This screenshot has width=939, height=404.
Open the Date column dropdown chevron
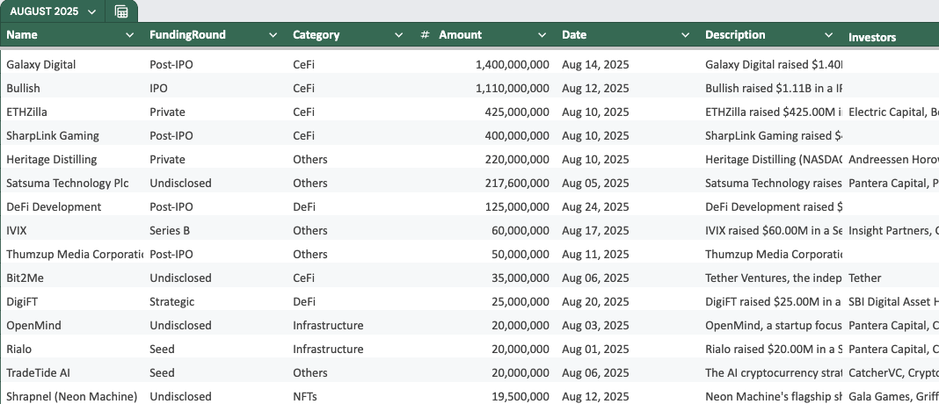[x=685, y=35]
